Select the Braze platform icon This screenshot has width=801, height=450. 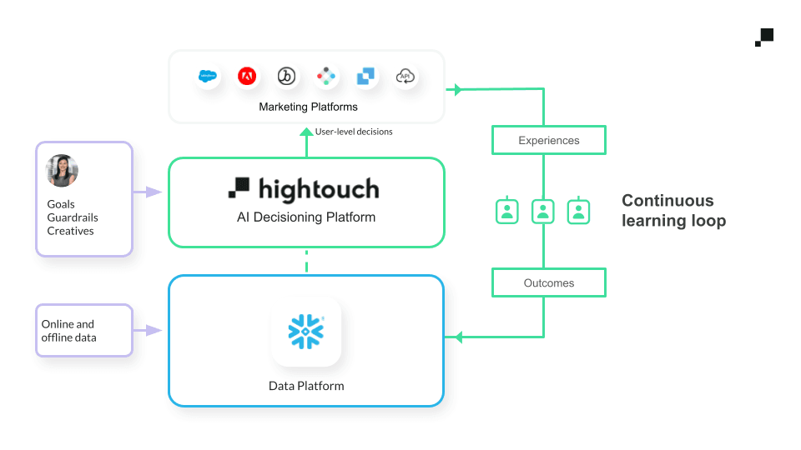pos(286,77)
